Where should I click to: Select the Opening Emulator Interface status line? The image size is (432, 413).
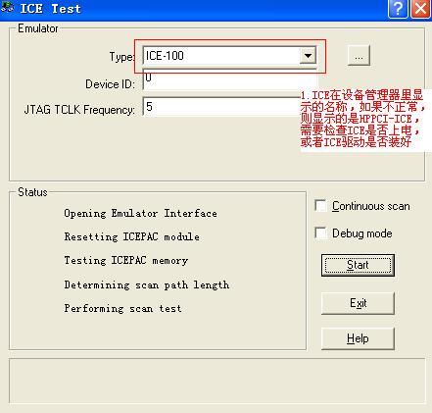tap(140, 214)
